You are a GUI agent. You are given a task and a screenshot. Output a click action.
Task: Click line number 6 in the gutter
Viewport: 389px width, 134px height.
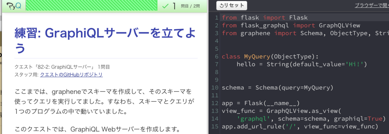216,56
